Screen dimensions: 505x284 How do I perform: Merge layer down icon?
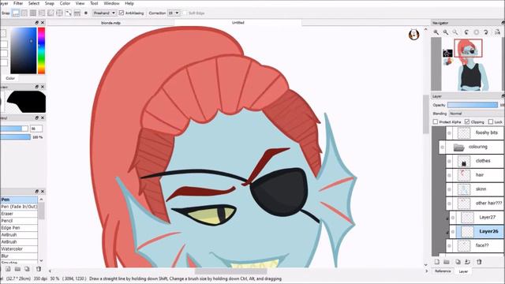point(467,262)
